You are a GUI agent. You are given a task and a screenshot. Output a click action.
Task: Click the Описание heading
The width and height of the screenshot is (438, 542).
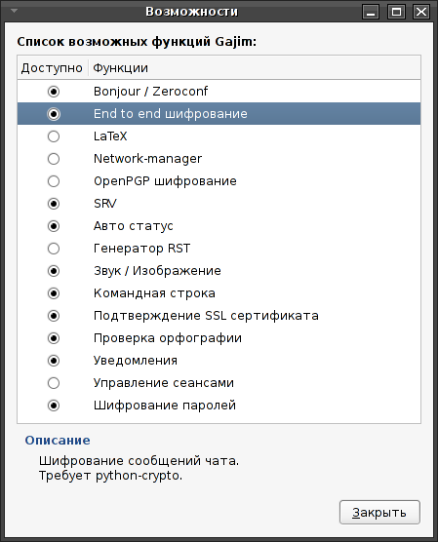[58, 440]
